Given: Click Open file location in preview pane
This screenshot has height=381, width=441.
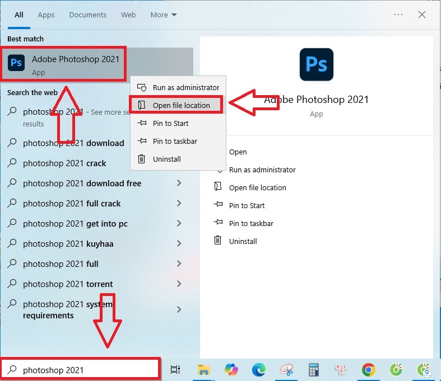Looking at the screenshot, I should [258, 188].
